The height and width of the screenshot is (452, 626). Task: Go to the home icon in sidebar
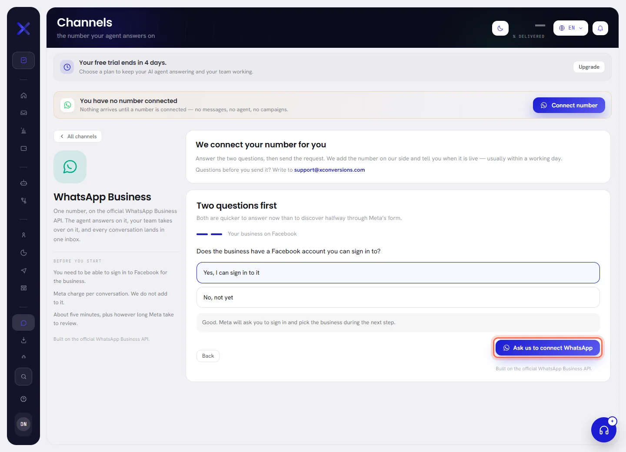23,96
